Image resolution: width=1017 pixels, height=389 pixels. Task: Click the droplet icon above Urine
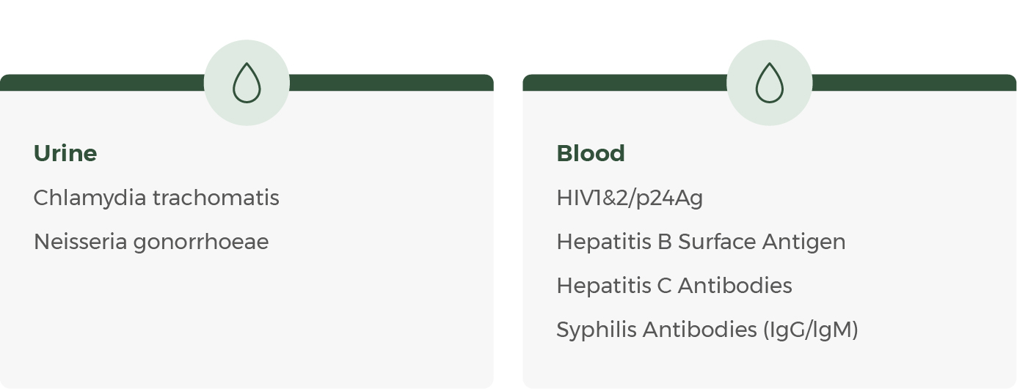coord(247,83)
